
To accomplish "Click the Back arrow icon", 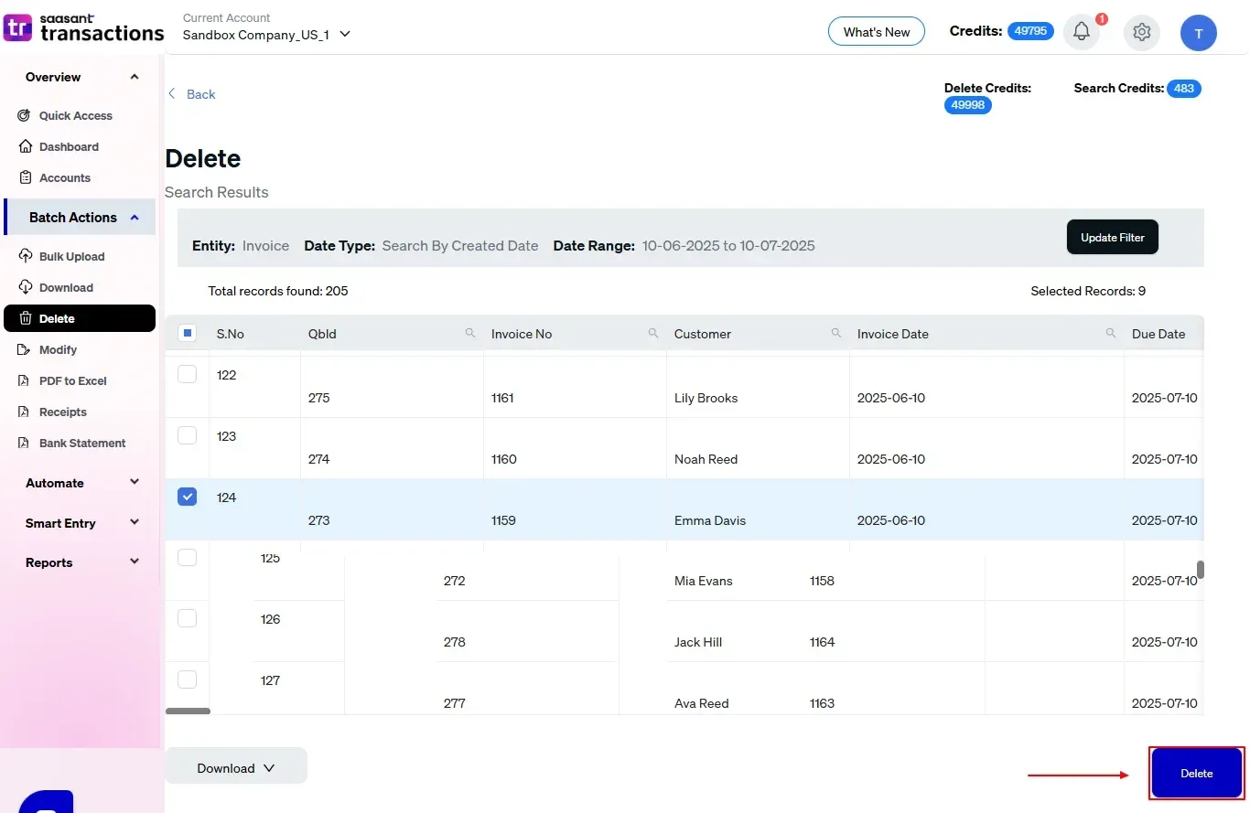I will pyautogui.click(x=171, y=94).
